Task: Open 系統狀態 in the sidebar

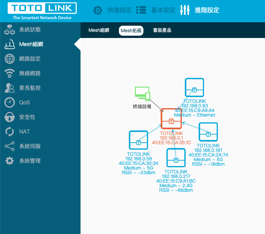Action: click(x=30, y=30)
